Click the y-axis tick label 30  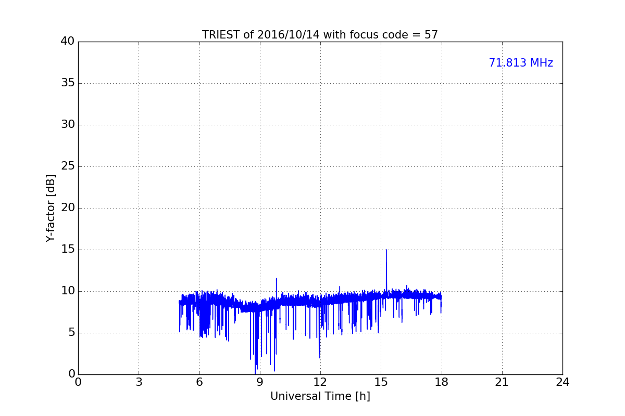click(68, 125)
